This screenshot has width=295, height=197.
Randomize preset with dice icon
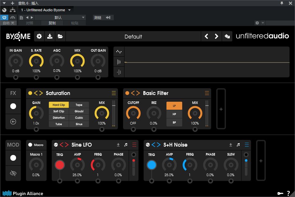pyautogui.click(x=227, y=36)
